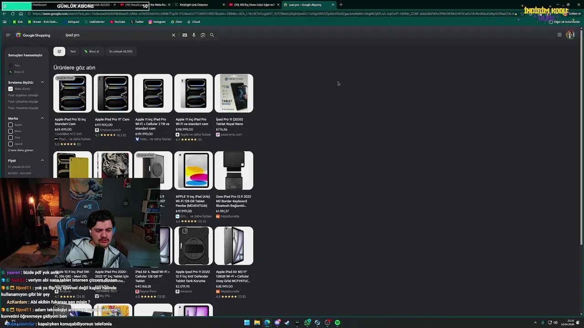Check the Zore brand filter
Viewport: 584px width, 328px height.
tap(10, 138)
